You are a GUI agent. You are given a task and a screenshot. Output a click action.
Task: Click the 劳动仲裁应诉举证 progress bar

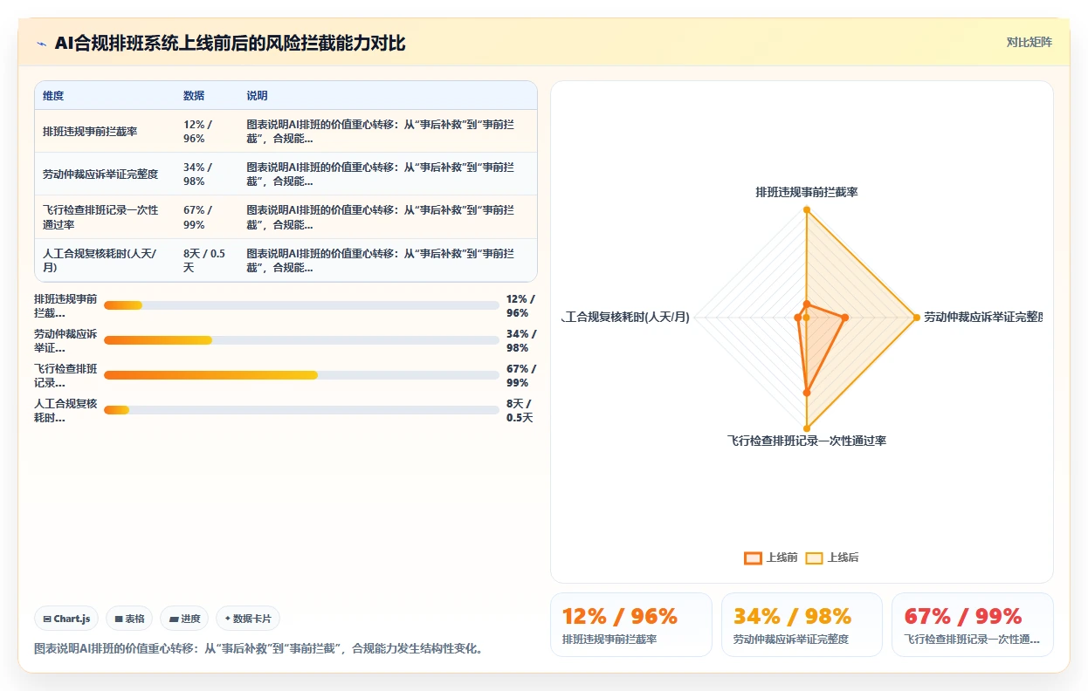coord(301,340)
